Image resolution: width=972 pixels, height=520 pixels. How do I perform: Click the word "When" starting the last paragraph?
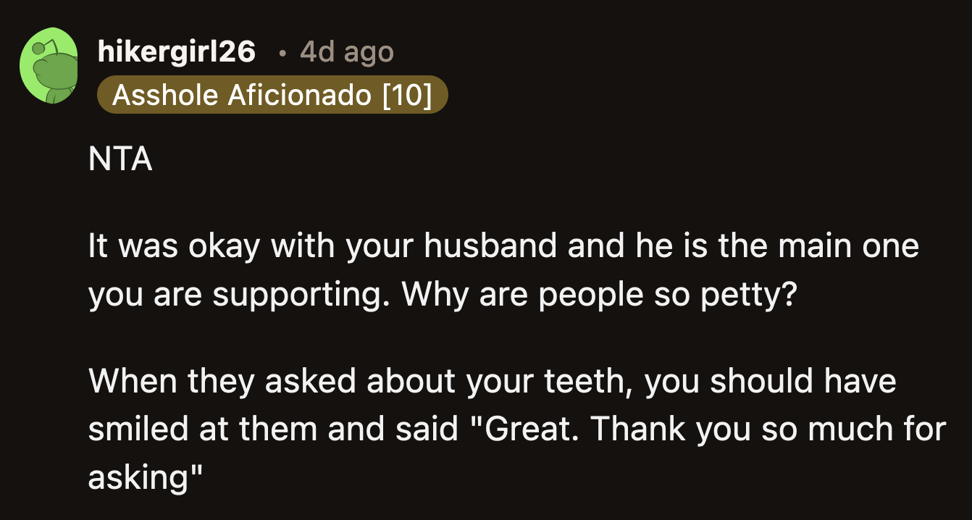point(133,380)
